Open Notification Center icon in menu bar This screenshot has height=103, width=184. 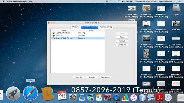[180, 1]
